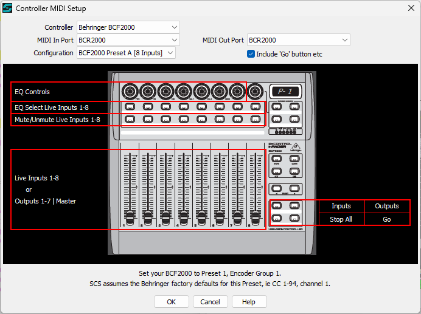Click the Live Inputs 1-8 label
The height and width of the screenshot is (314, 421).
tap(37, 178)
